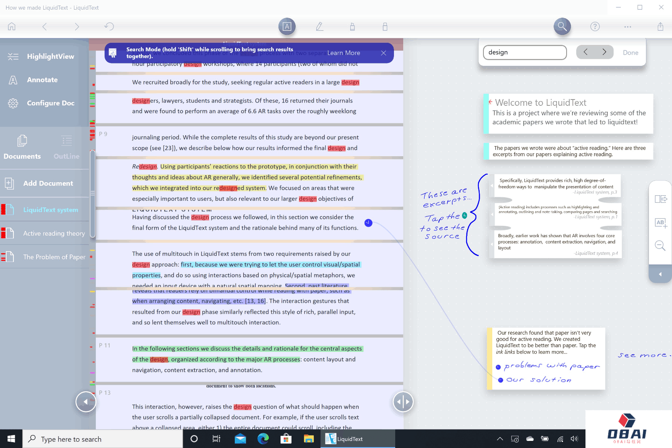The width and height of the screenshot is (672, 448).
Task: Toggle the search magnifier button
Action: click(x=562, y=26)
